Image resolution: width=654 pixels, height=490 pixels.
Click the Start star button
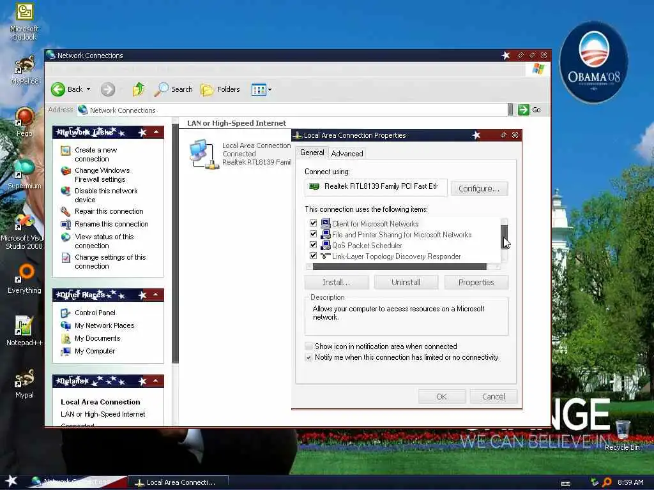[x=11, y=481]
